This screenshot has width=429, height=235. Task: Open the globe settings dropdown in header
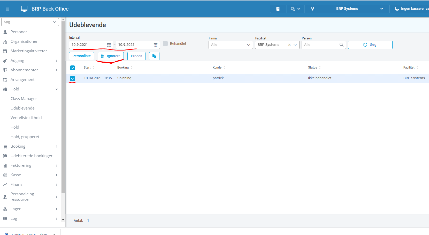(295, 9)
